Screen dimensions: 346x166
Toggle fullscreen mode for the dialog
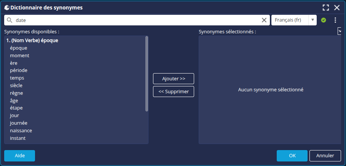325,8
